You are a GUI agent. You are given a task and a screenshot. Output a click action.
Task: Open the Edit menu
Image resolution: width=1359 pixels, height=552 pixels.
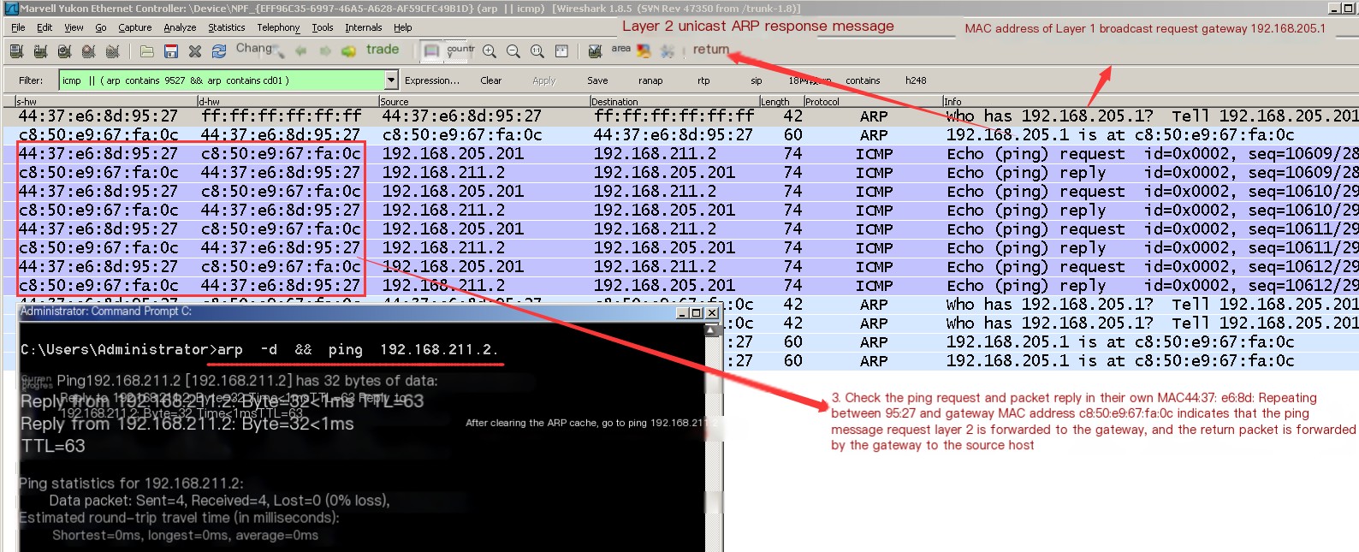pos(45,27)
